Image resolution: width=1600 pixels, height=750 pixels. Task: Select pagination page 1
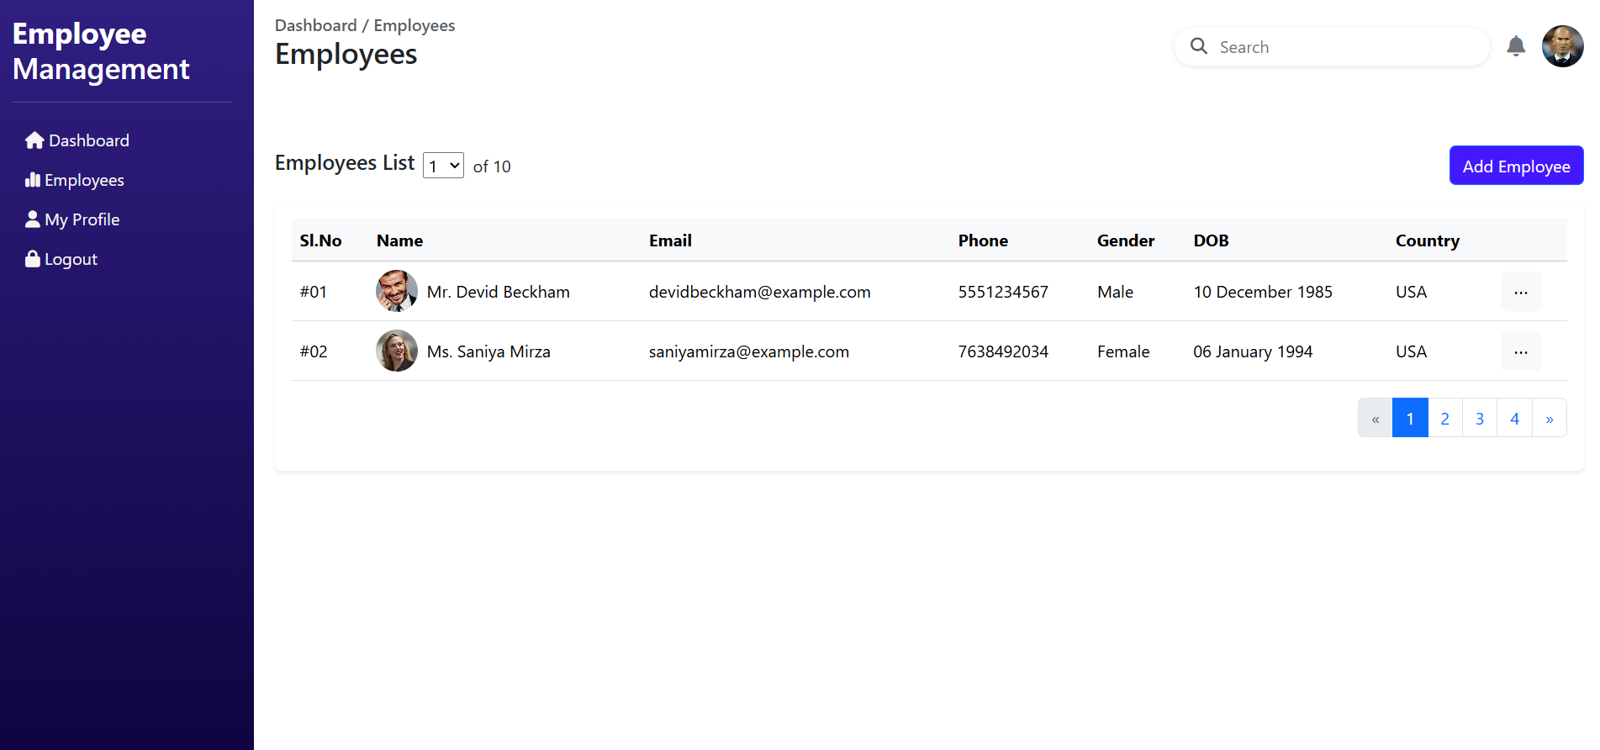(1410, 418)
